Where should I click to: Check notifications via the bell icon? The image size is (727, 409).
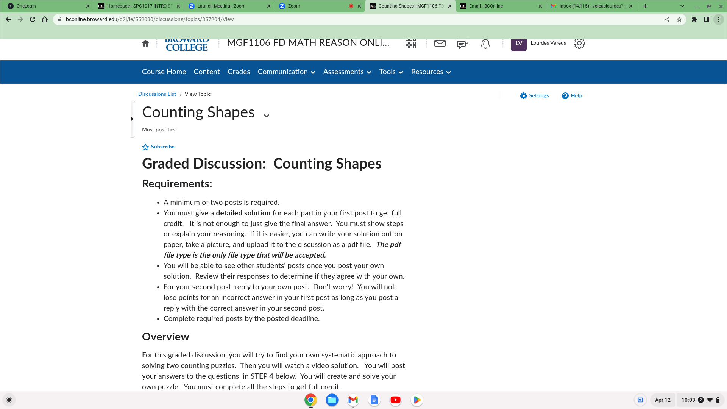485,44
